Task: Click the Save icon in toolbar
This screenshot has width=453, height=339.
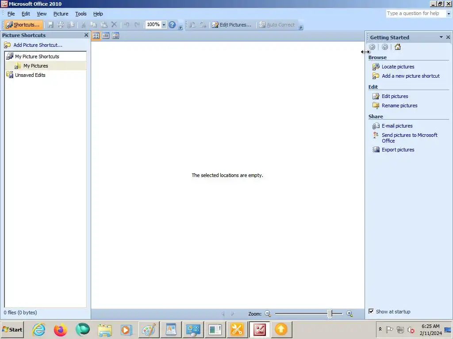Action: (x=50, y=25)
